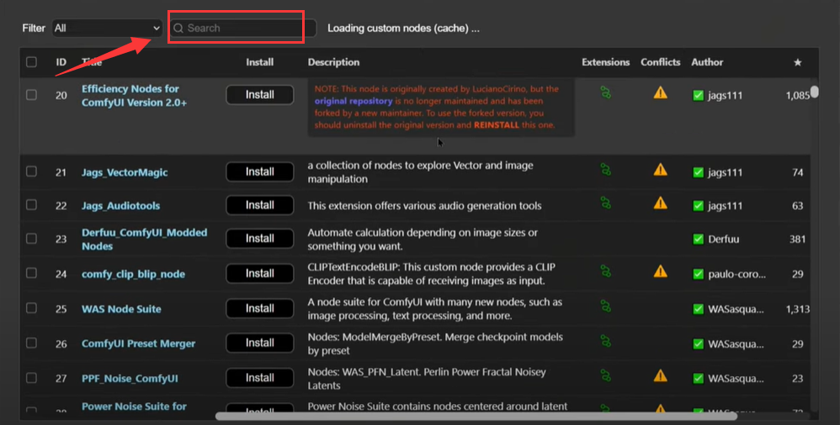The image size is (840, 425).
Task: Check the box for Derfuu_ComfyUI_Modded Nodes row
Action: 32,239
